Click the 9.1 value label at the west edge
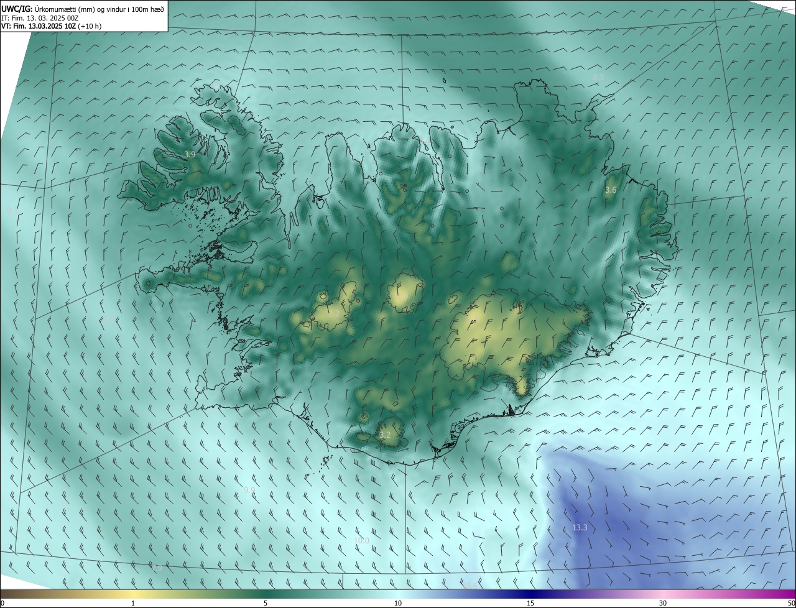Viewport: 796px width, 608px height. 12,211
